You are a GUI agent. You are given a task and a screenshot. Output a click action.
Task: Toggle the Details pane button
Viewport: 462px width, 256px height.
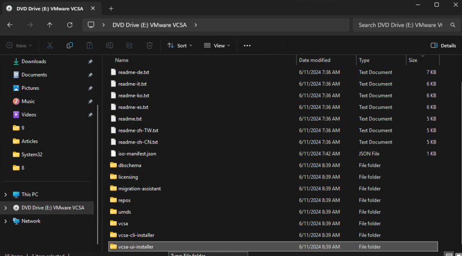(x=444, y=46)
